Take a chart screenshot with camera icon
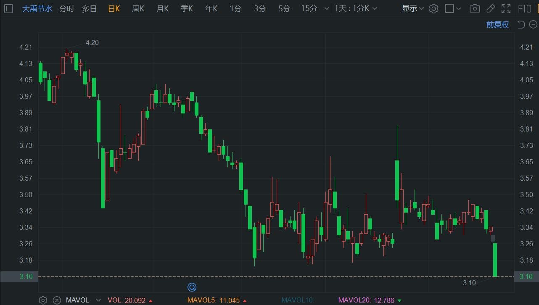539x305 pixels. [x=475, y=8]
